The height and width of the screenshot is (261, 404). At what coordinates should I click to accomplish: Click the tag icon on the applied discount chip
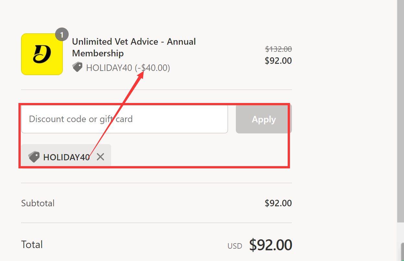point(34,157)
